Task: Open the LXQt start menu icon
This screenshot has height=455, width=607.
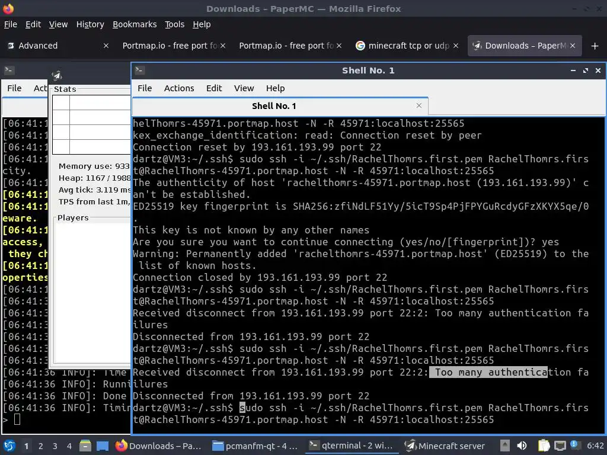Action: (x=9, y=446)
